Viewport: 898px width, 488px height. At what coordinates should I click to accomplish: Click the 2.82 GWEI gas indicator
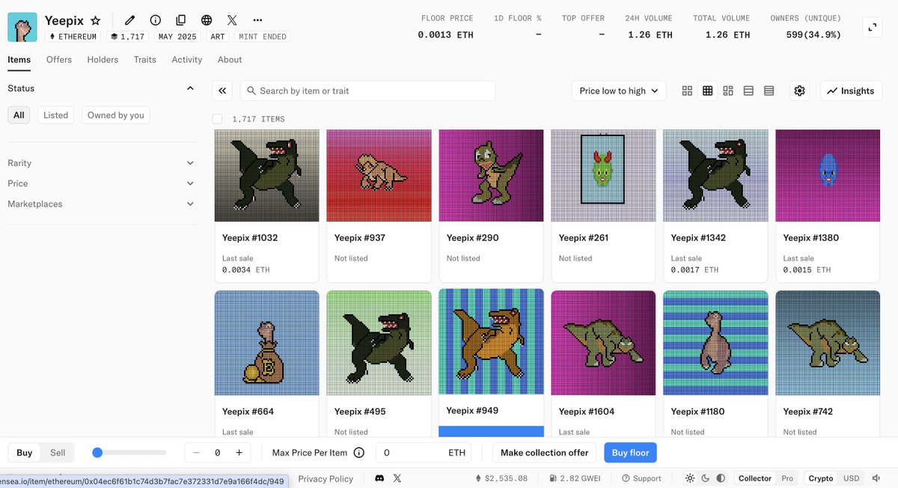(x=574, y=478)
